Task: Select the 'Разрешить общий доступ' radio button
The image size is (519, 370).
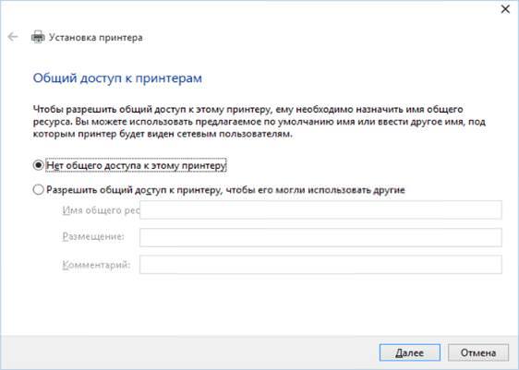Action: click(39, 189)
